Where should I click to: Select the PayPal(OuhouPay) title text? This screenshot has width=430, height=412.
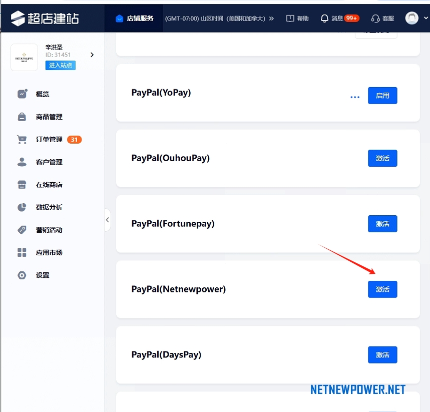(170, 158)
